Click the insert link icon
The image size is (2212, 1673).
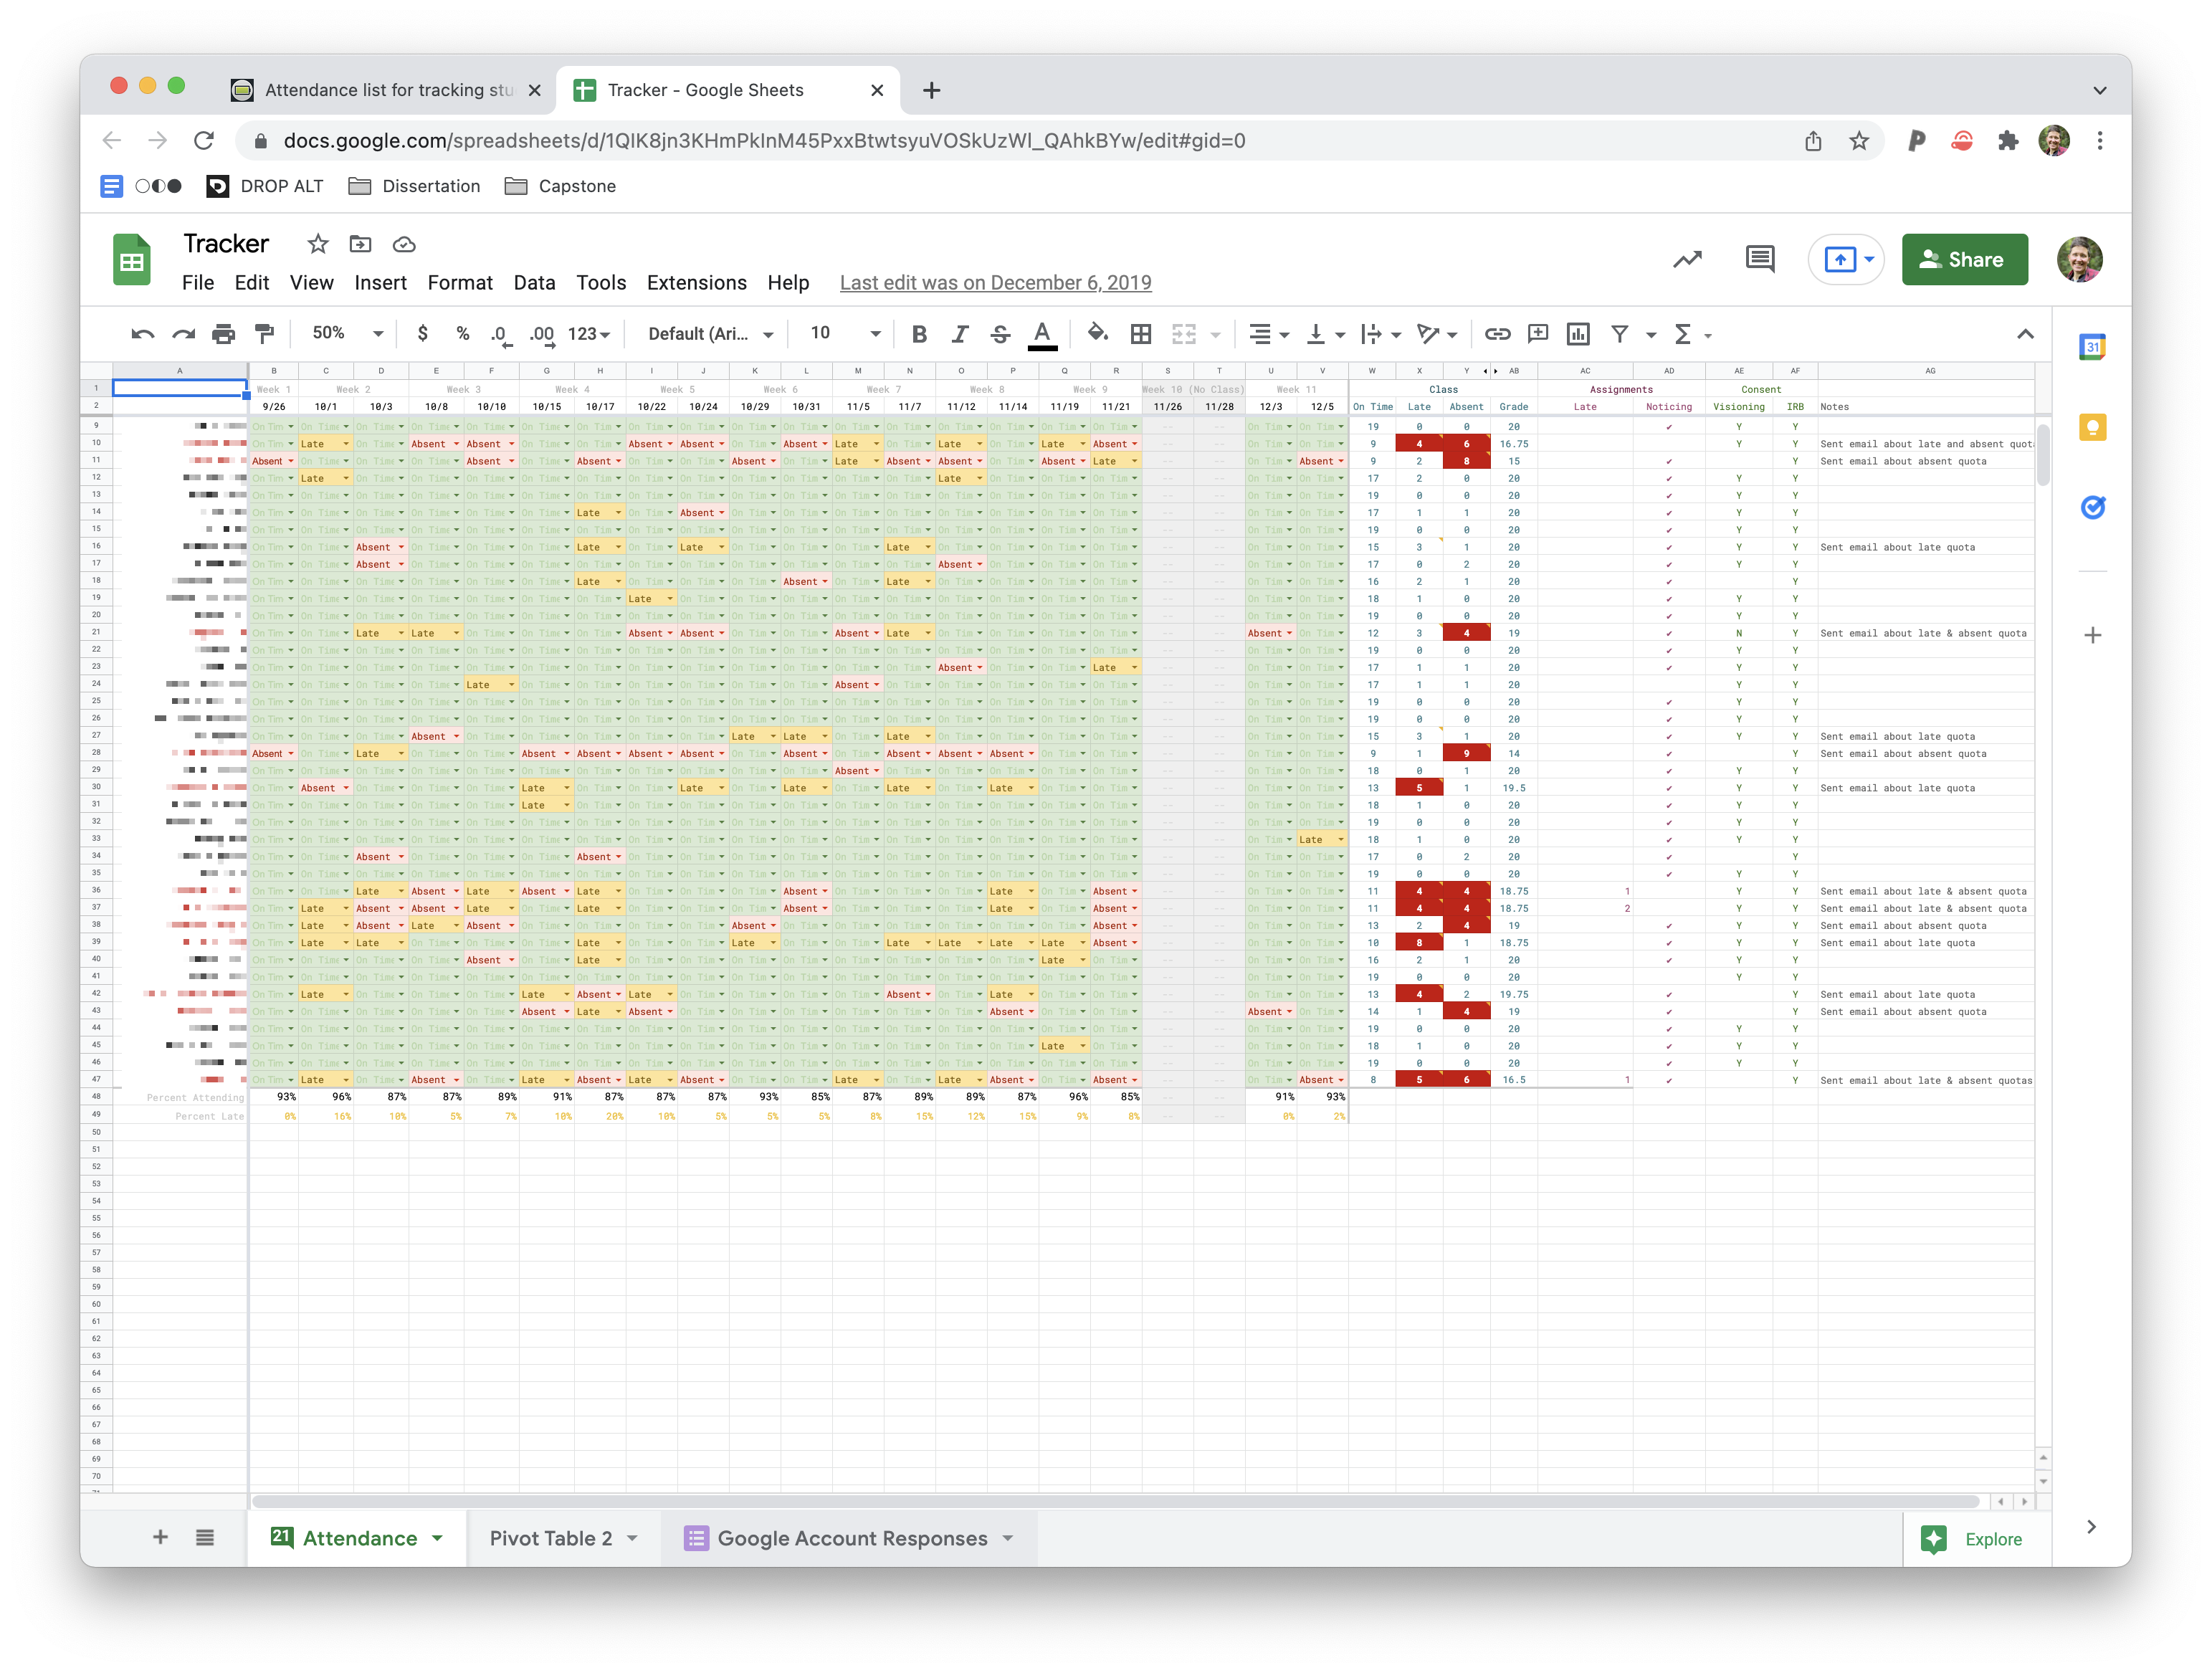click(1497, 334)
